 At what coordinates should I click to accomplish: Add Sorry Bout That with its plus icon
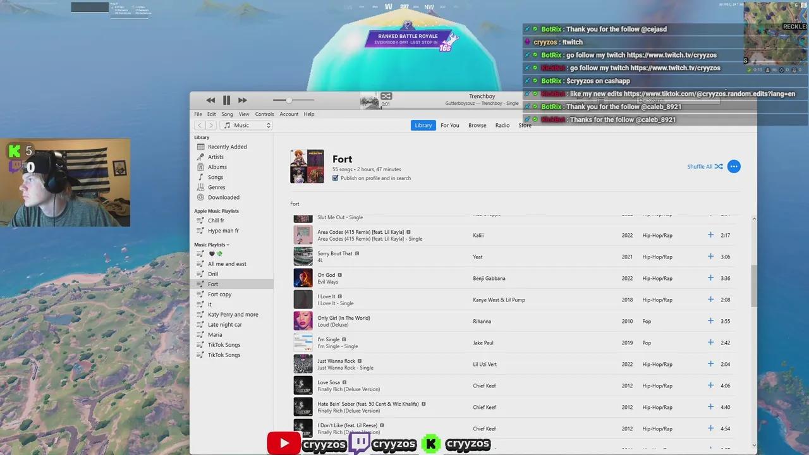[710, 257]
